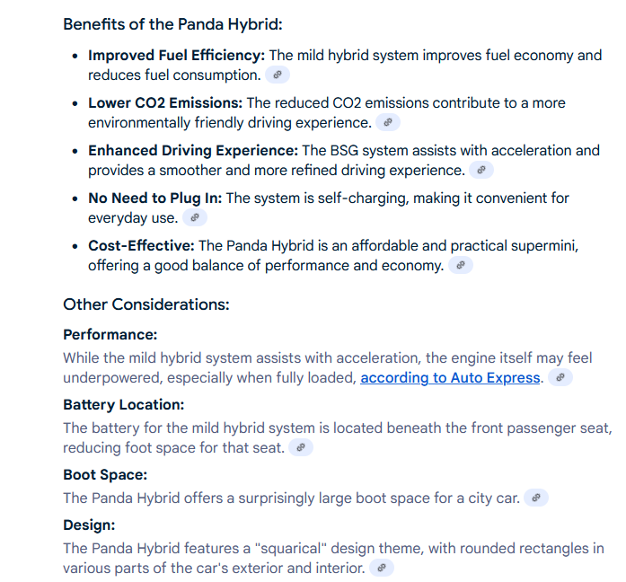The height and width of the screenshot is (582, 626).
Task: Click the 'Boot Space:' subheading
Action: point(105,474)
